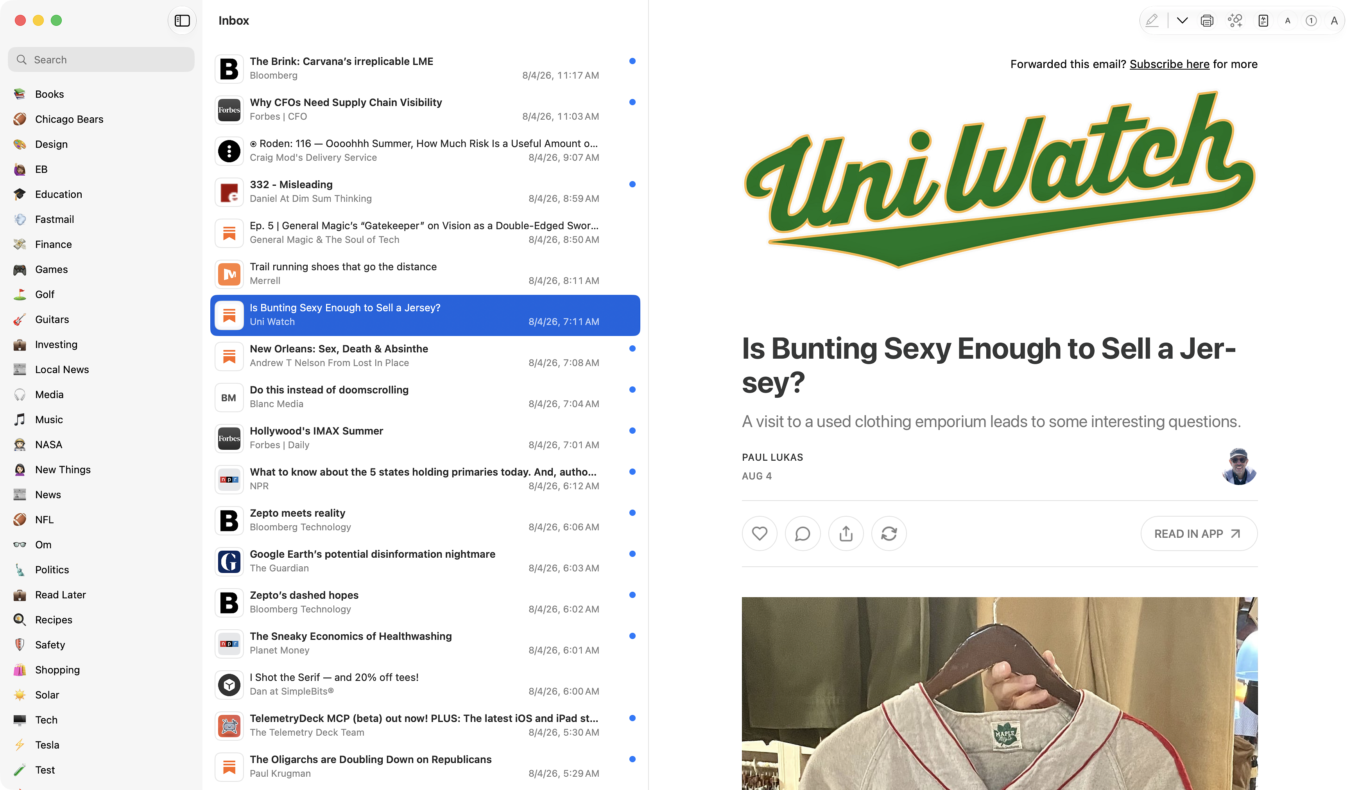
Task: Open comments with speech bubble button
Action: point(803,533)
